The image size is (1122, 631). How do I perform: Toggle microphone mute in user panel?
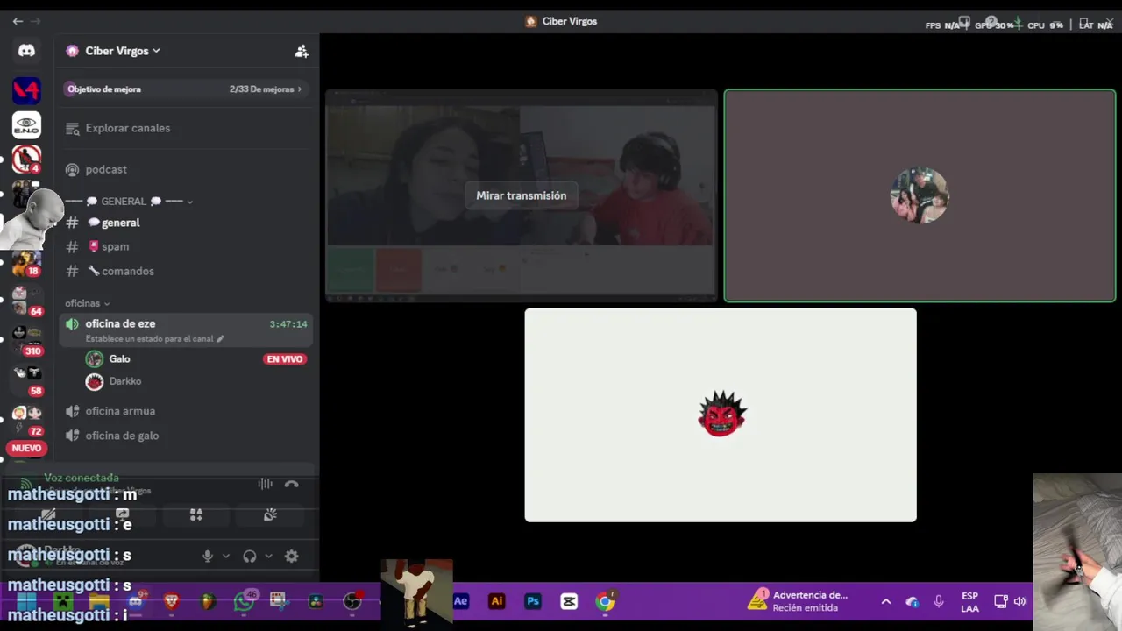(208, 556)
